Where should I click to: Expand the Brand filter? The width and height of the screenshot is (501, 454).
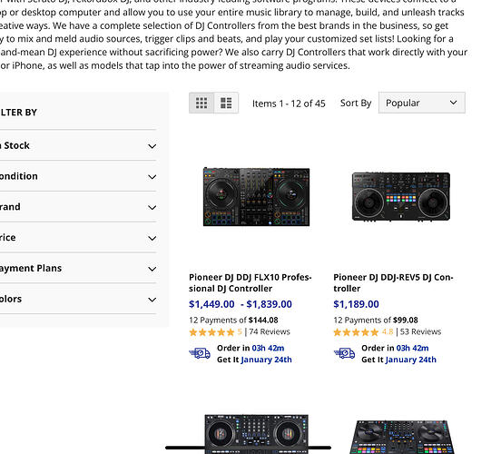(78, 207)
